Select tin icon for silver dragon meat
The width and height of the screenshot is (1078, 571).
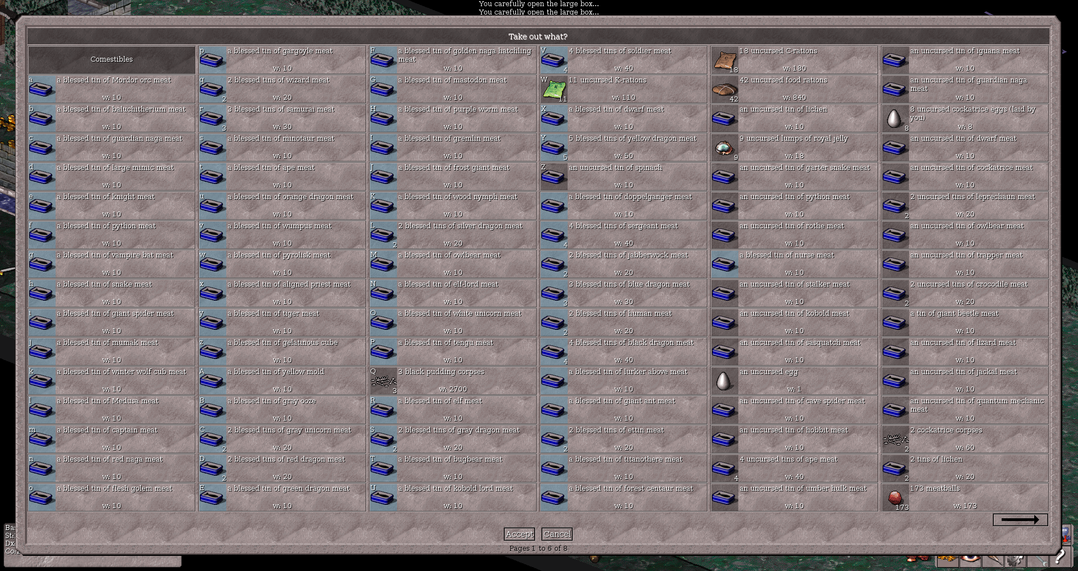[x=383, y=235]
